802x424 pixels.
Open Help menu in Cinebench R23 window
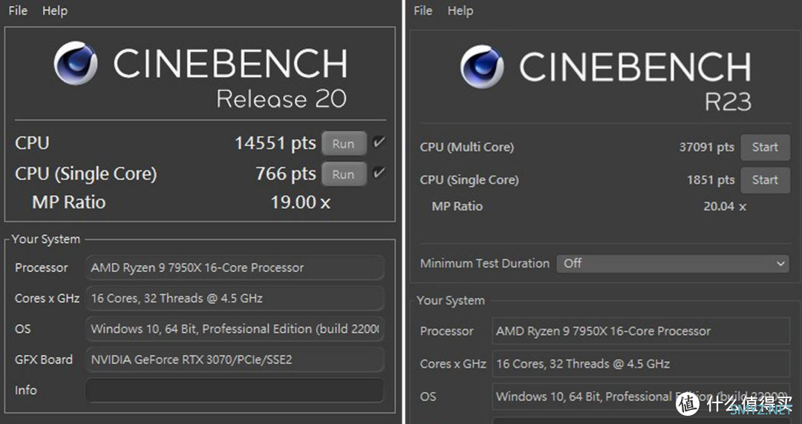tap(460, 10)
